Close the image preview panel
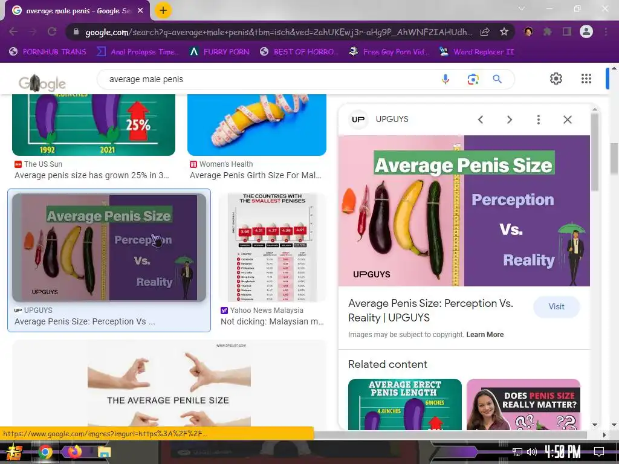619x464 pixels. (567, 120)
